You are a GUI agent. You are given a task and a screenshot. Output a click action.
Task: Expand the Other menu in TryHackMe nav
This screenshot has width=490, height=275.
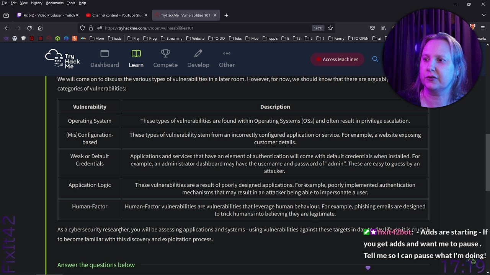pos(227,59)
